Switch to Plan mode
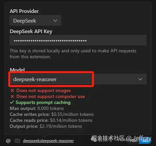 (x=133, y=141)
